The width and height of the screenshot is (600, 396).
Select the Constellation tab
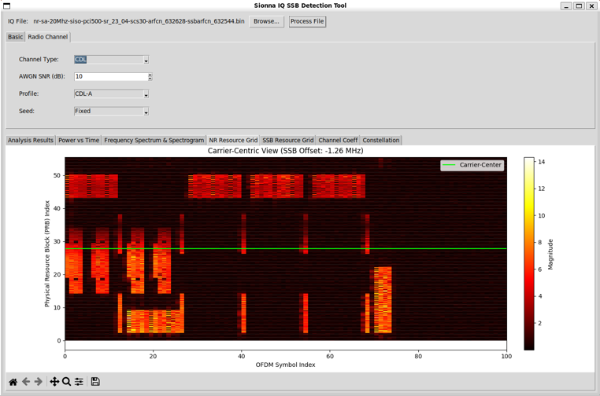381,141
